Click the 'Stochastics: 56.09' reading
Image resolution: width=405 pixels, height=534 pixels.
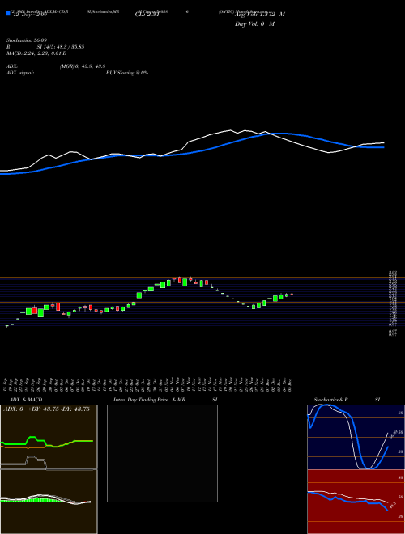(x=26, y=40)
